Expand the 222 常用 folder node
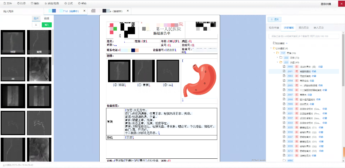This screenshot has width=345, height=168. [x=277, y=57]
